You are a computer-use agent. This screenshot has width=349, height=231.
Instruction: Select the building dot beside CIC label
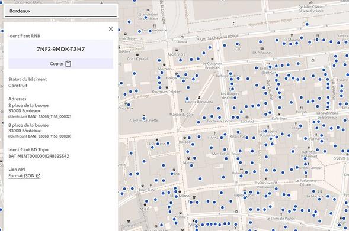click(x=237, y=44)
